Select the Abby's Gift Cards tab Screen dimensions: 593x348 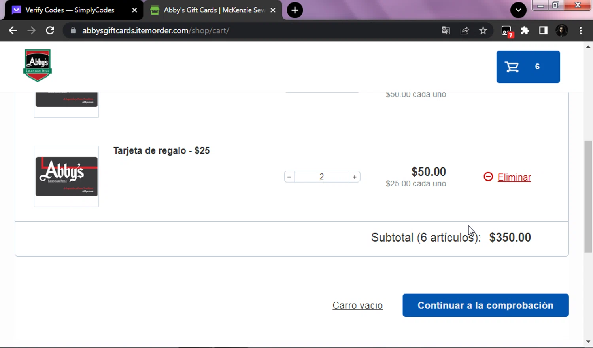coord(213,10)
